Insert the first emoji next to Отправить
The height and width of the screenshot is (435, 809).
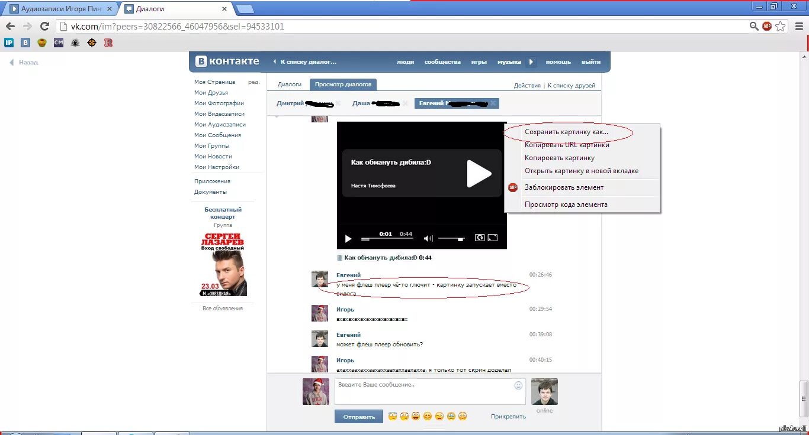coord(392,416)
